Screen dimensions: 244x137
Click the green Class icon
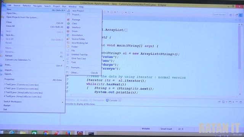pos(68,24)
